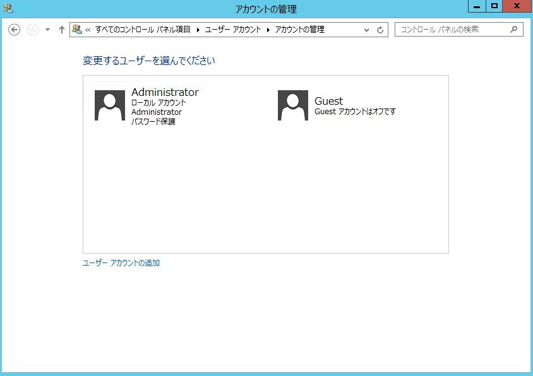This screenshot has height=376, width=533.
Task: Open the recent pages dropdown next to forward button
Action: click(x=46, y=29)
